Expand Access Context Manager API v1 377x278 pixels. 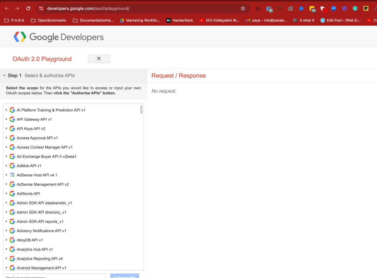6,147
